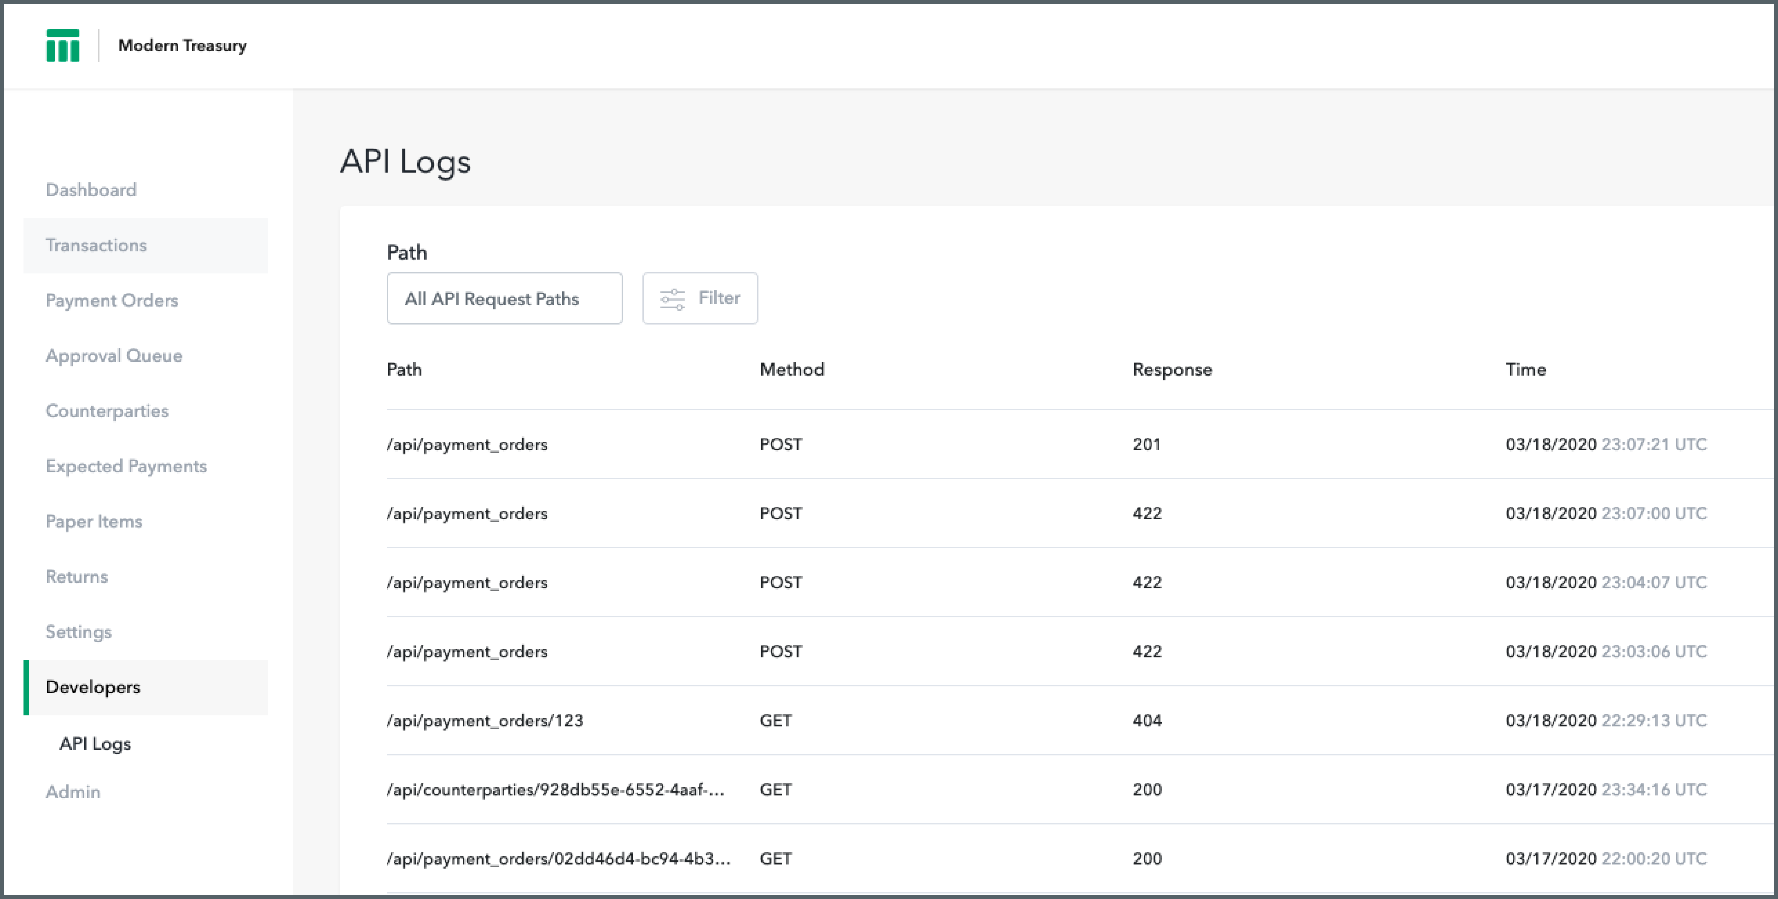This screenshot has width=1778, height=899.
Task: Click the Filter button with sliders icon
Action: pos(699,298)
